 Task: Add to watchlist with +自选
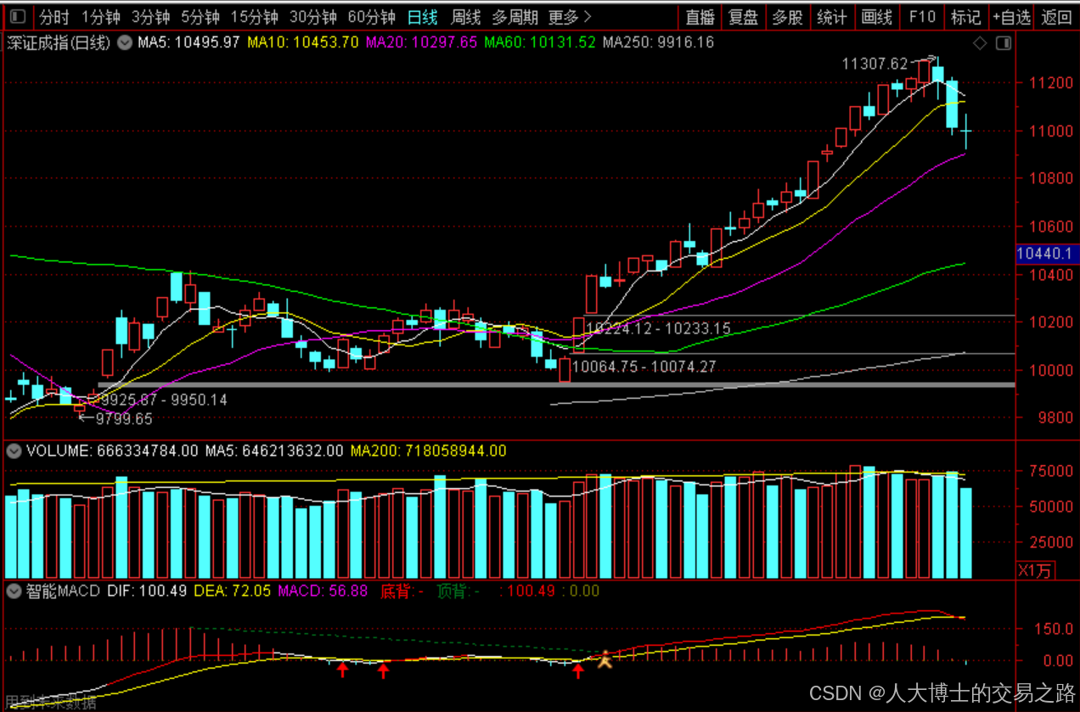click(x=1011, y=17)
